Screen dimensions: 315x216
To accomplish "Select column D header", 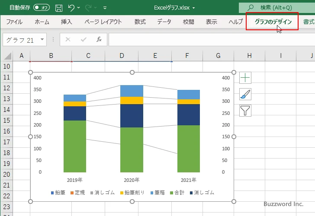I will point(122,56).
